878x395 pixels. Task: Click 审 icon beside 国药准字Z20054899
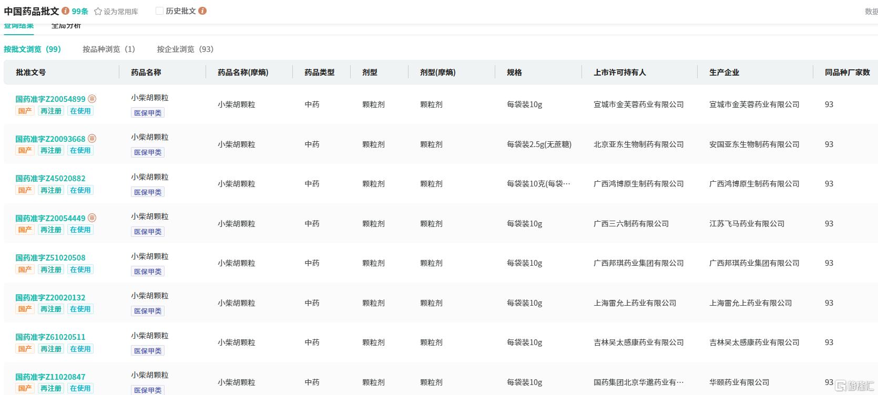pyautogui.click(x=92, y=99)
